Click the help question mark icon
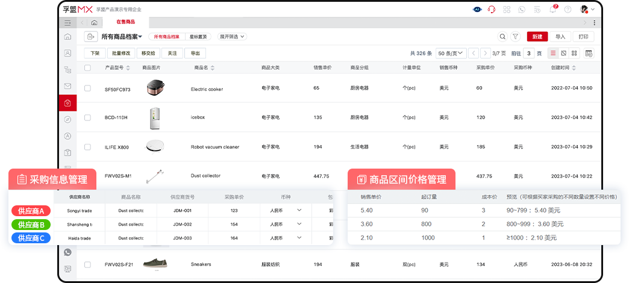Image resolution: width=629 pixels, height=283 pixels. click(568, 10)
